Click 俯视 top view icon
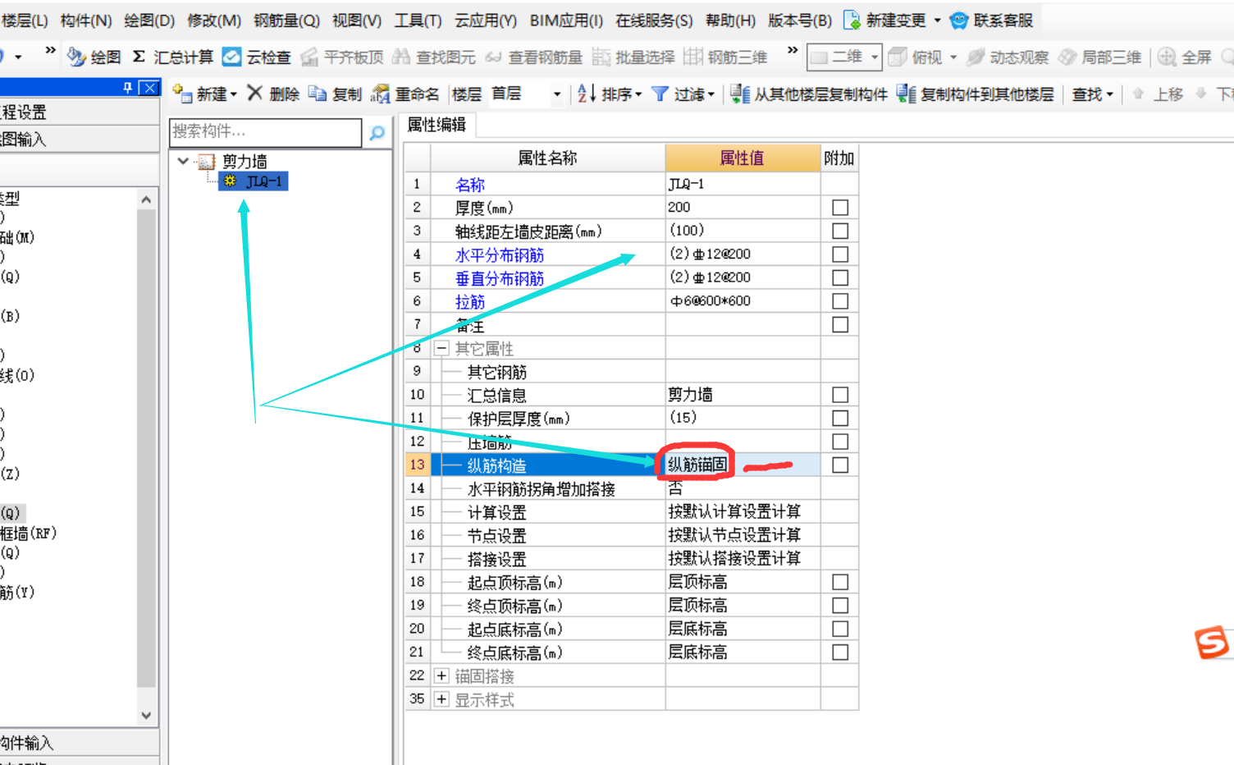Viewport: 1234px width, 765px height. (x=898, y=57)
